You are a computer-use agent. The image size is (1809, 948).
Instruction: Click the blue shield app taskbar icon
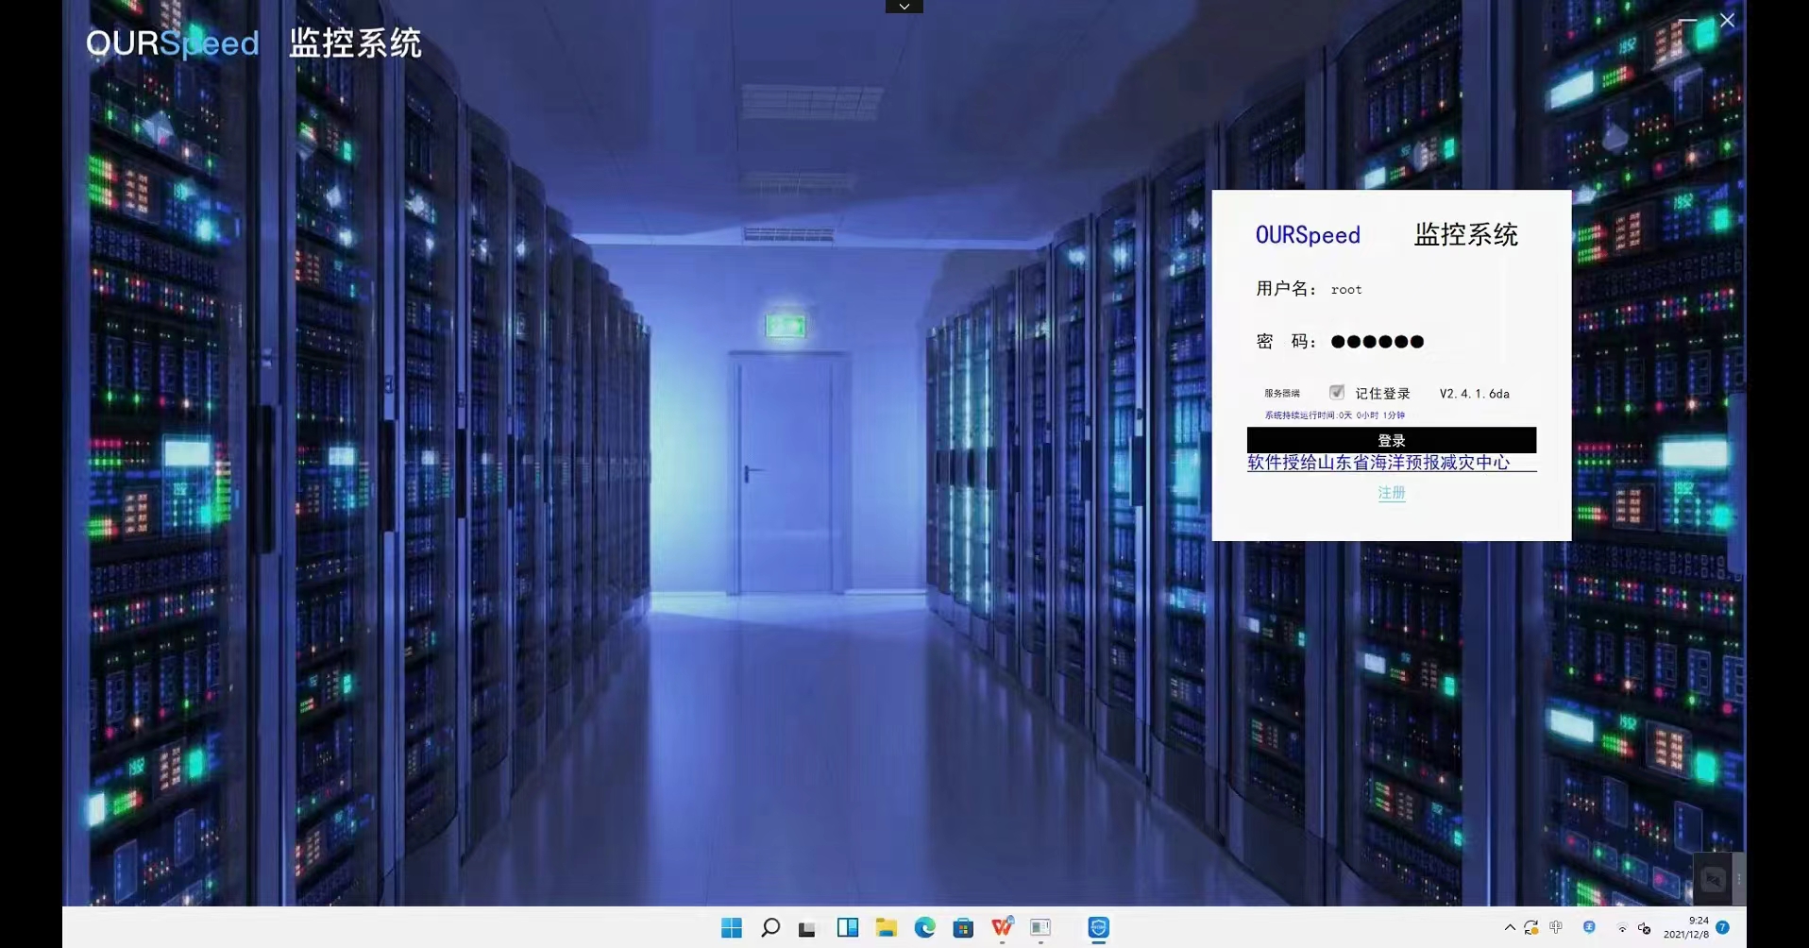(x=1098, y=928)
